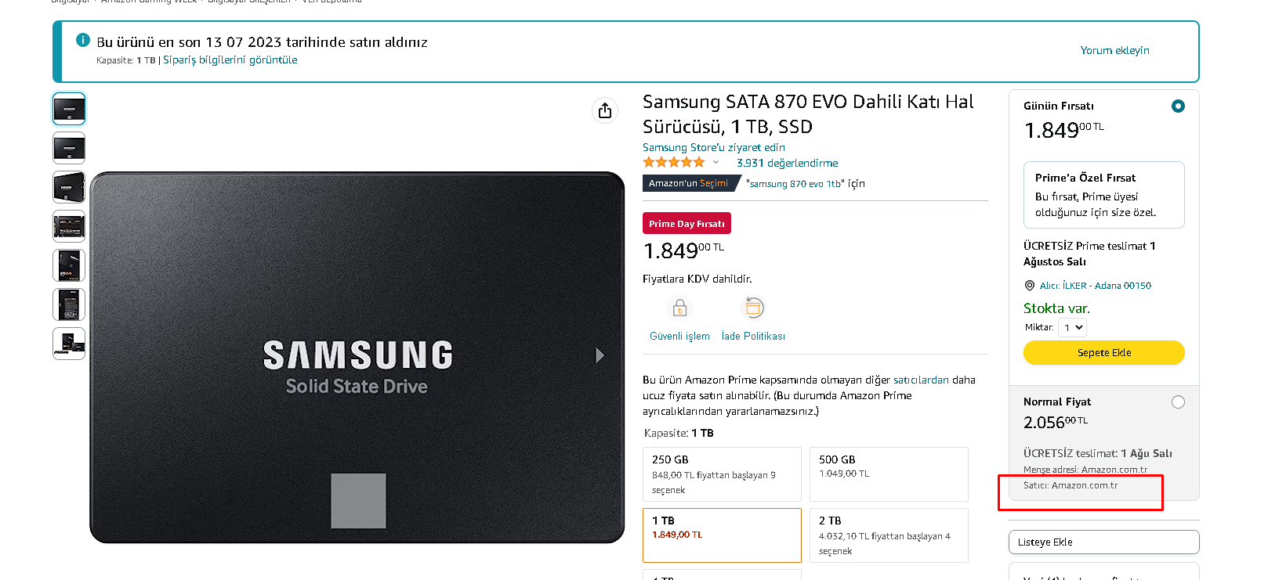This screenshot has width=1268, height=580.
Task: Click the İade Politikası return arrows icon
Action: (753, 308)
